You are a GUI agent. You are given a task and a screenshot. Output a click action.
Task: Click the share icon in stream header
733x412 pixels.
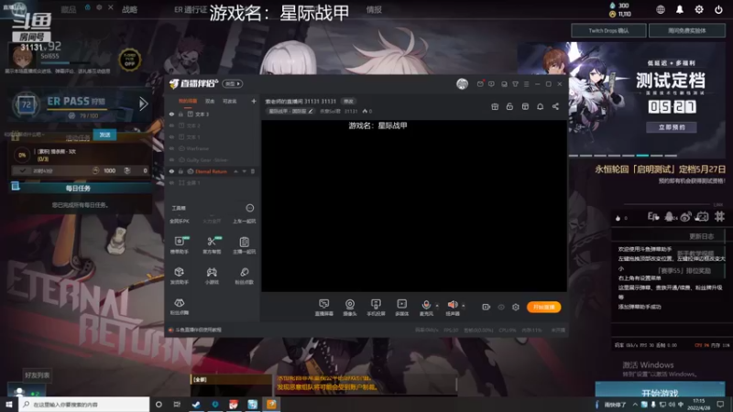pos(555,106)
